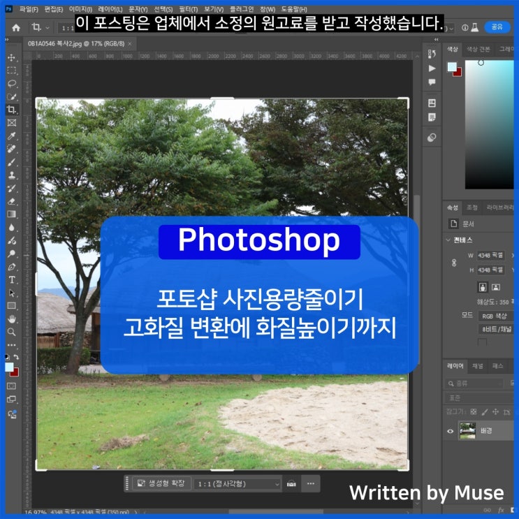Click the 공유 share button
Viewport: 519px width, 519px height.
pyautogui.click(x=497, y=27)
